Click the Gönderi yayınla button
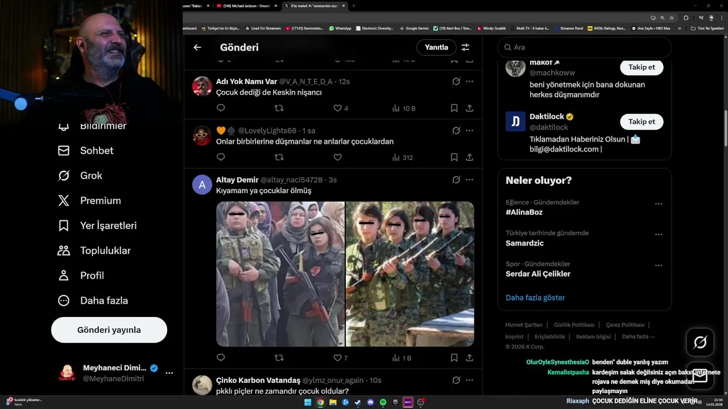The height and width of the screenshot is (409, 728). (109, 330)
